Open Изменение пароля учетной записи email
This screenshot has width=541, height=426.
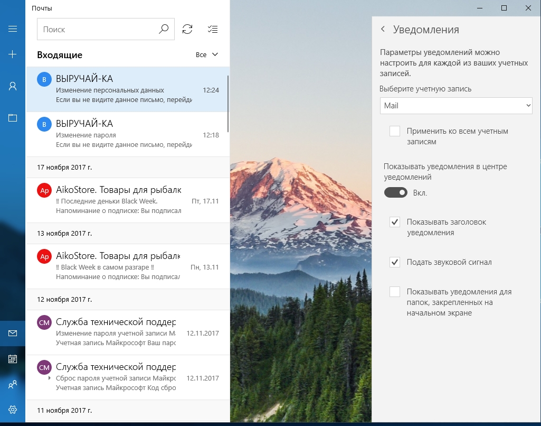click(x=128, y=332)
